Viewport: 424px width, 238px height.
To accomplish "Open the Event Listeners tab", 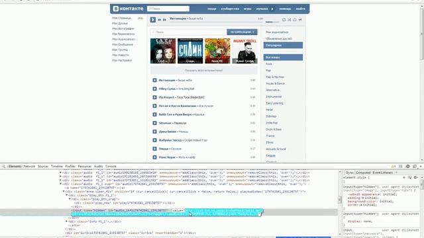I will click(383, 173).
